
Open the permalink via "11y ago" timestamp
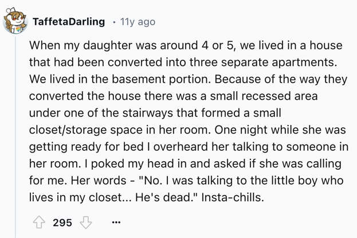[x=138, y=22]
